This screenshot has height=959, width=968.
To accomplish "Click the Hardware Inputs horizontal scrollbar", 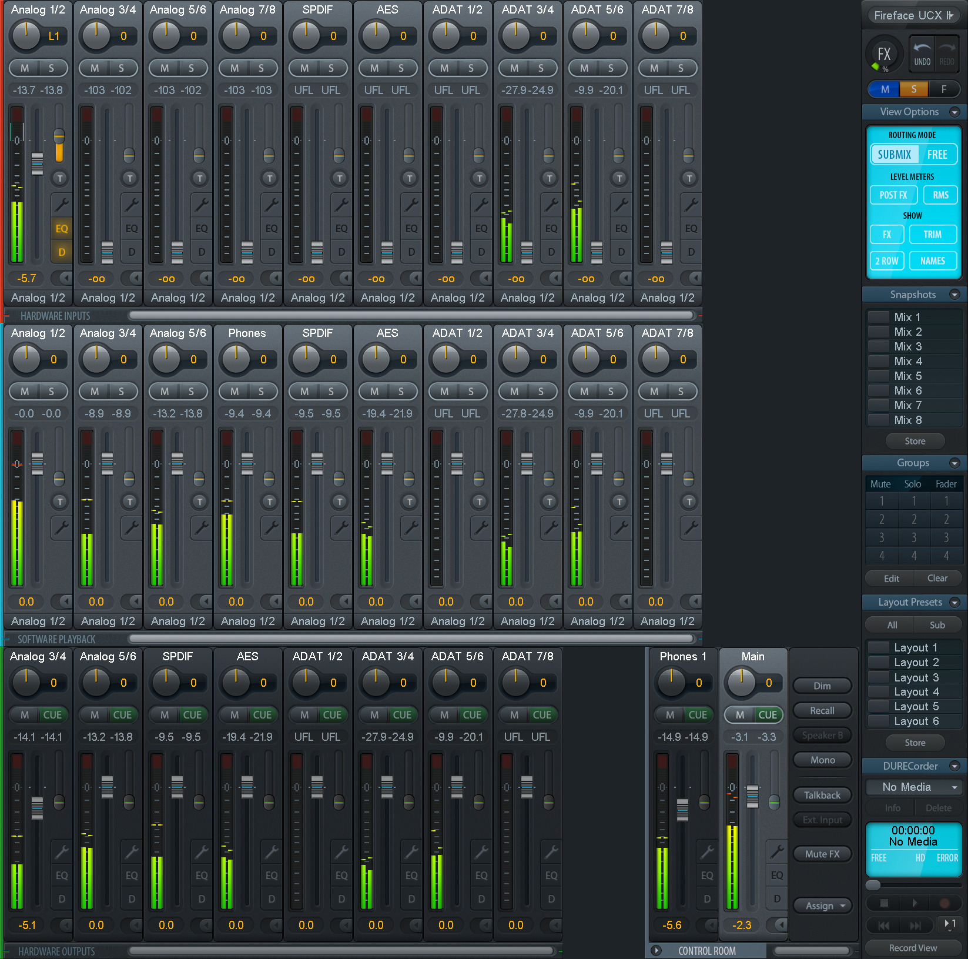I will [x=412, y=316].
